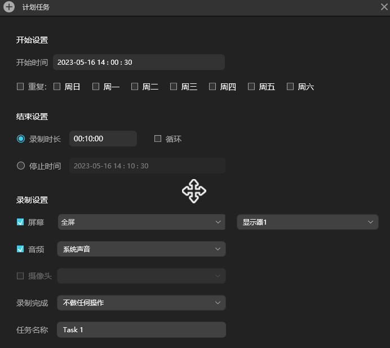Check the 周二 checkbox
390x348 pixels.
pos(135,87)
